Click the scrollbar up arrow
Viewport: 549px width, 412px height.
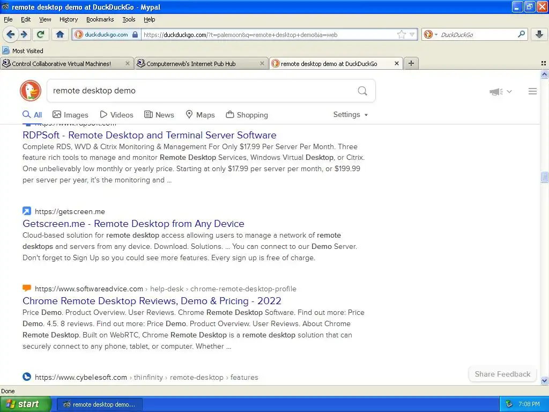[x=544, y=74]
